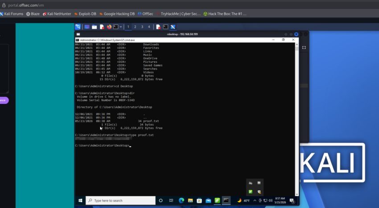The width and height of the screenshot is (379, 208).
Task: Open Cortana circle icon in taskbar
Action: pos(161,200)
